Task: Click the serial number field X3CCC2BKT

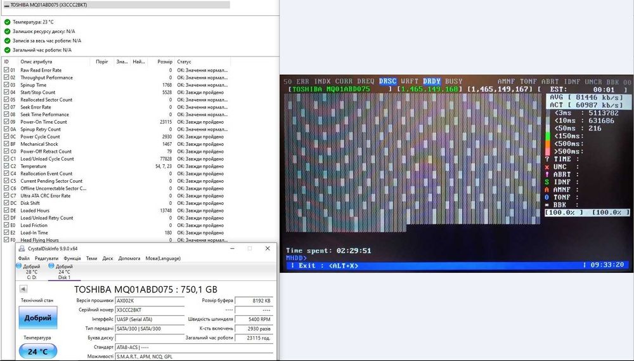Action: pyautogui.click(x=150, y=310)
